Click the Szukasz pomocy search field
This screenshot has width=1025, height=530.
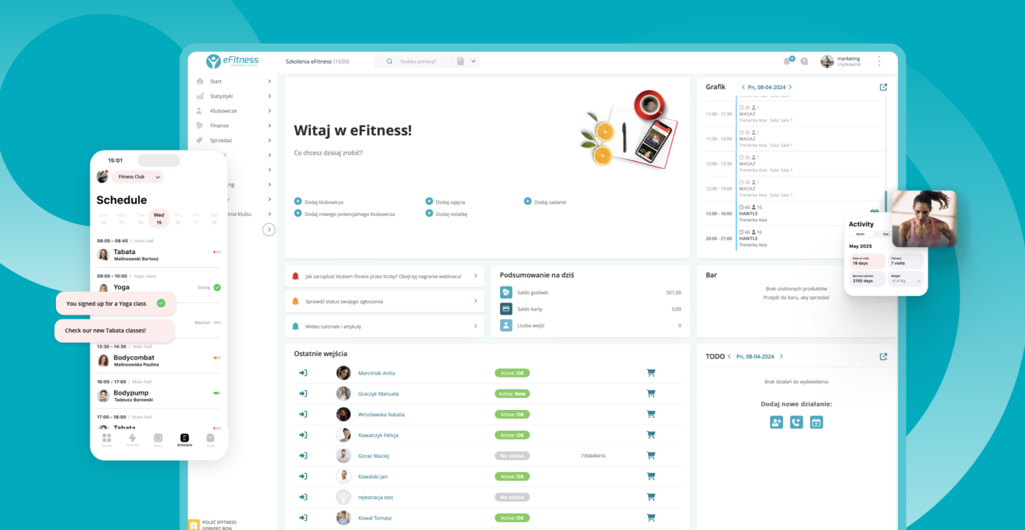pyautogui.click(x=421, y=61)
